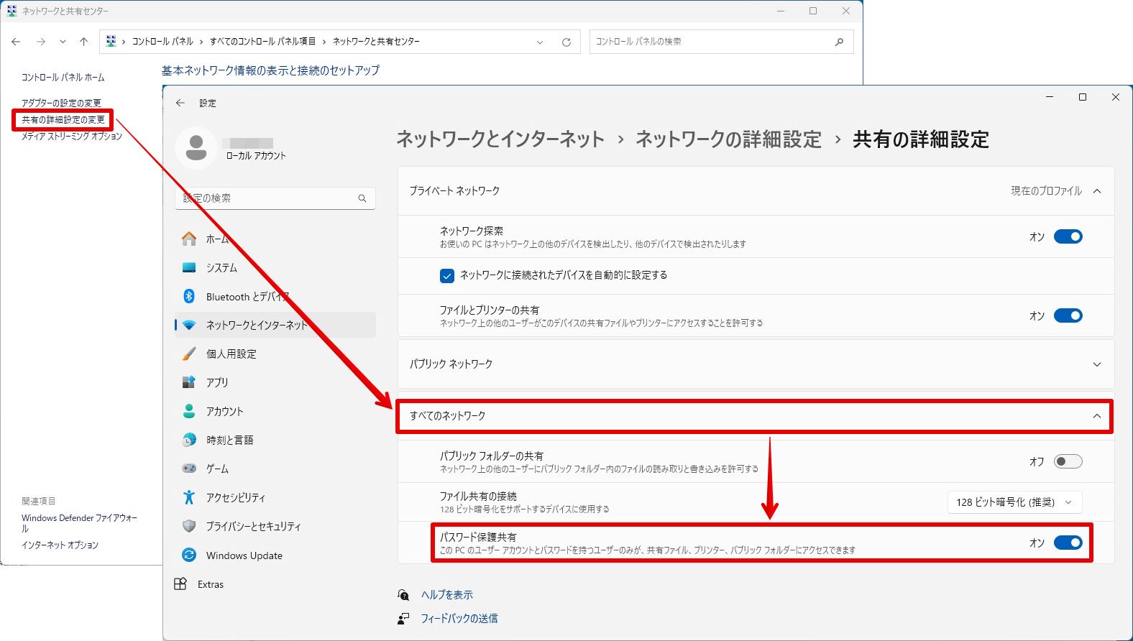The height and width of the screenshot is (641, 1133).
Task: Click the network Wi-Fi icon in sidebar
Action: point(189,325)
